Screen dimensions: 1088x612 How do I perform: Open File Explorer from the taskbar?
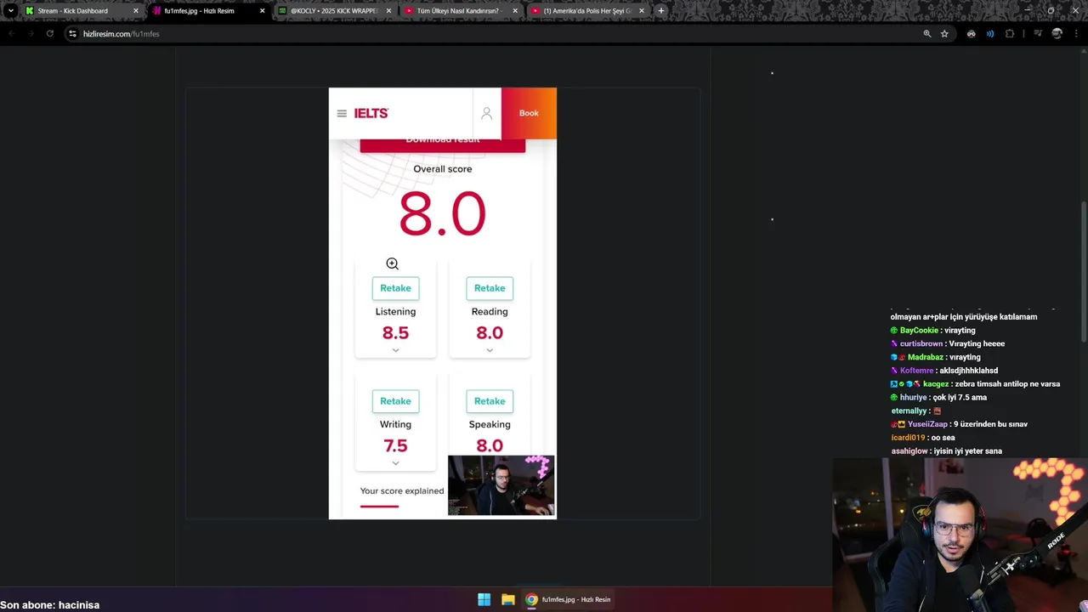[x=507, y=599]
